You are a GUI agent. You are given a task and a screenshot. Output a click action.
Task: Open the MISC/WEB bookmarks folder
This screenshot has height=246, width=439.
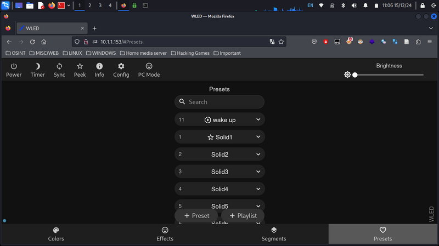point(44,53)
